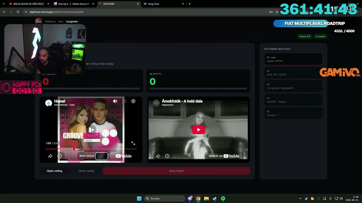Open the password key icon in address bar
362x203 pixels.
tap(271, 12)
